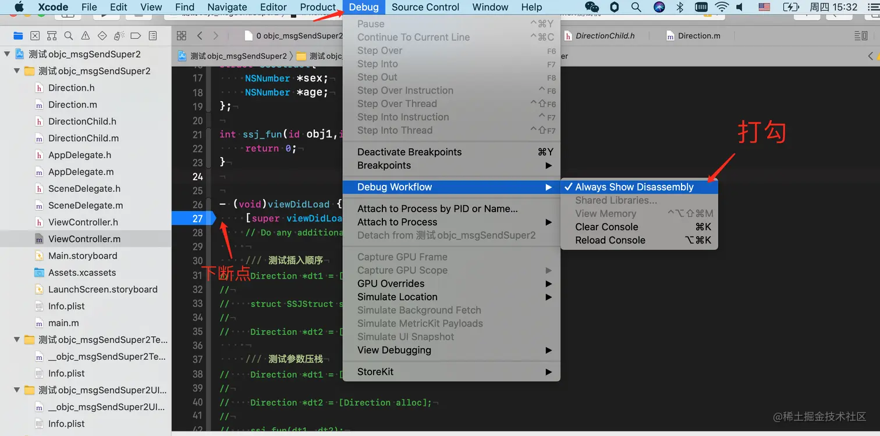Choose Reload Console in the submenu
The width and height of the screenshot is (880, 436).
click(x=639, y=241)
